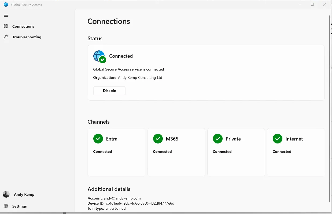Click "Global Secure Access service is connected" text
The height and width of the screenshot is (214, 332).
128,69
